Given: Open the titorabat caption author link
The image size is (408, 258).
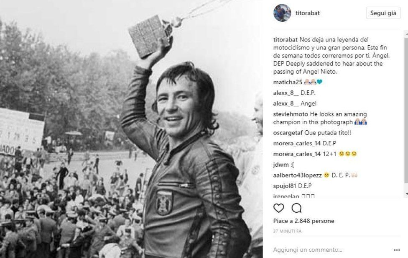Looking at the screenshot, I should [286, 40].
